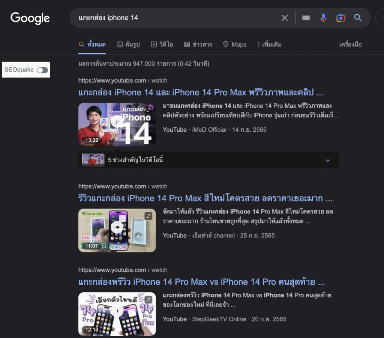Click text iMoD Official · 14 ก.ย. 2565
384x338 pixels.
229,130
